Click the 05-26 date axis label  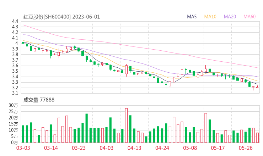(x=246, y=148)
